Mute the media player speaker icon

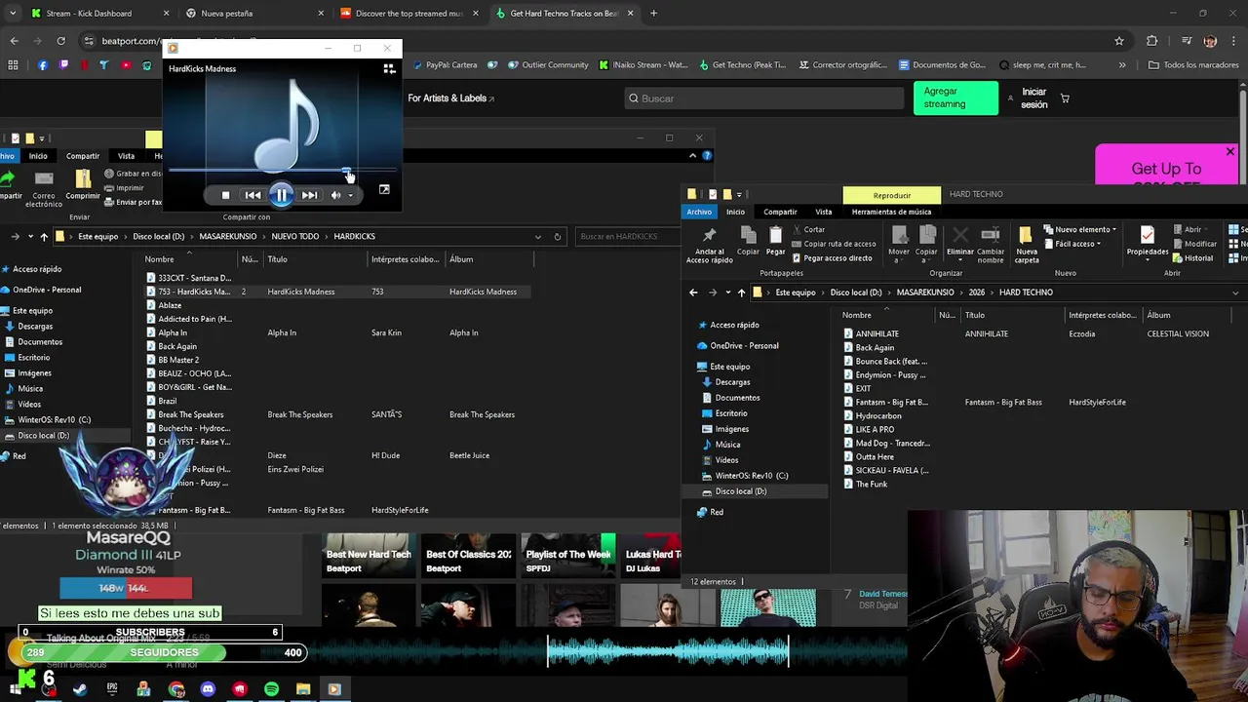[335, 195]
